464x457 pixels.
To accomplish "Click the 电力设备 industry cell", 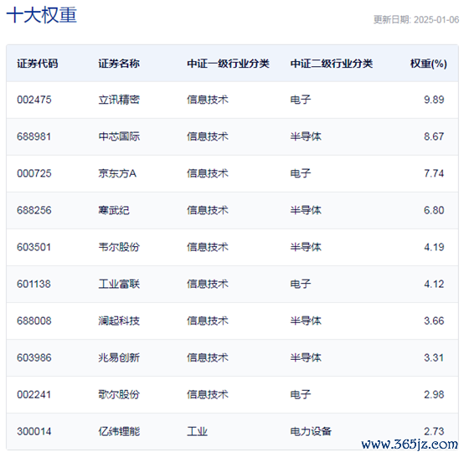I will point(311,431).
